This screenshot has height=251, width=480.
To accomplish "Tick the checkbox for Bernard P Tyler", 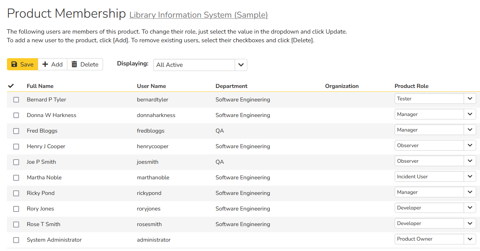I will (16, 100).
